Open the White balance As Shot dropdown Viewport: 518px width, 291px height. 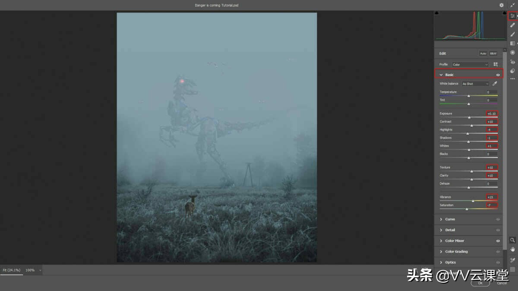point(475,84)
